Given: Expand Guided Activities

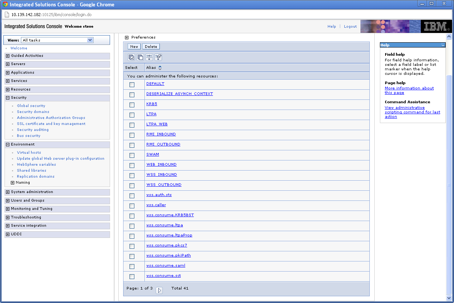Looking at the screenshot, I should coord(7,56).
